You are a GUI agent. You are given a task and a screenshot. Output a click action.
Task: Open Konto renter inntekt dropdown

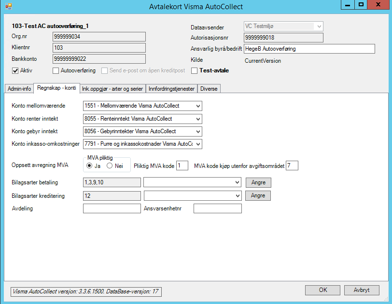coord(198,119)
